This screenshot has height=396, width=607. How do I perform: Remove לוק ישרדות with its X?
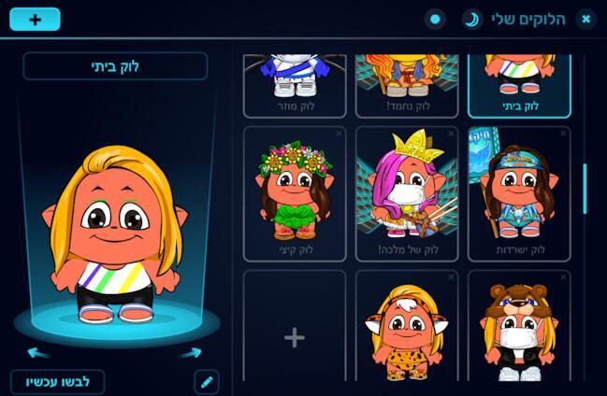(563, 134)
